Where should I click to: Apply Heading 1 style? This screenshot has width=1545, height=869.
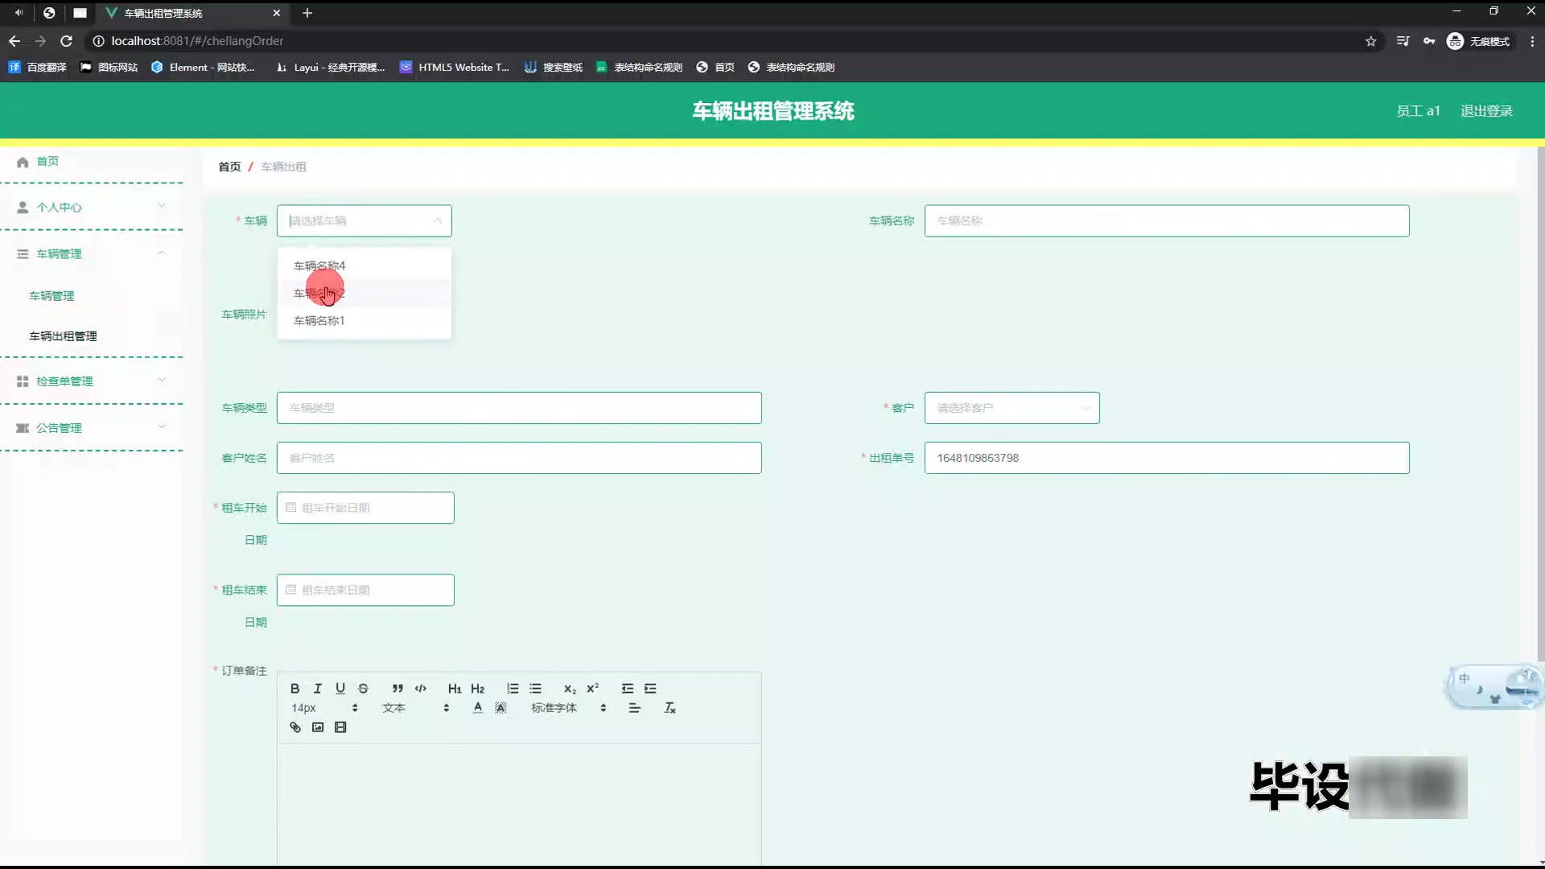[x=455, y=689]
